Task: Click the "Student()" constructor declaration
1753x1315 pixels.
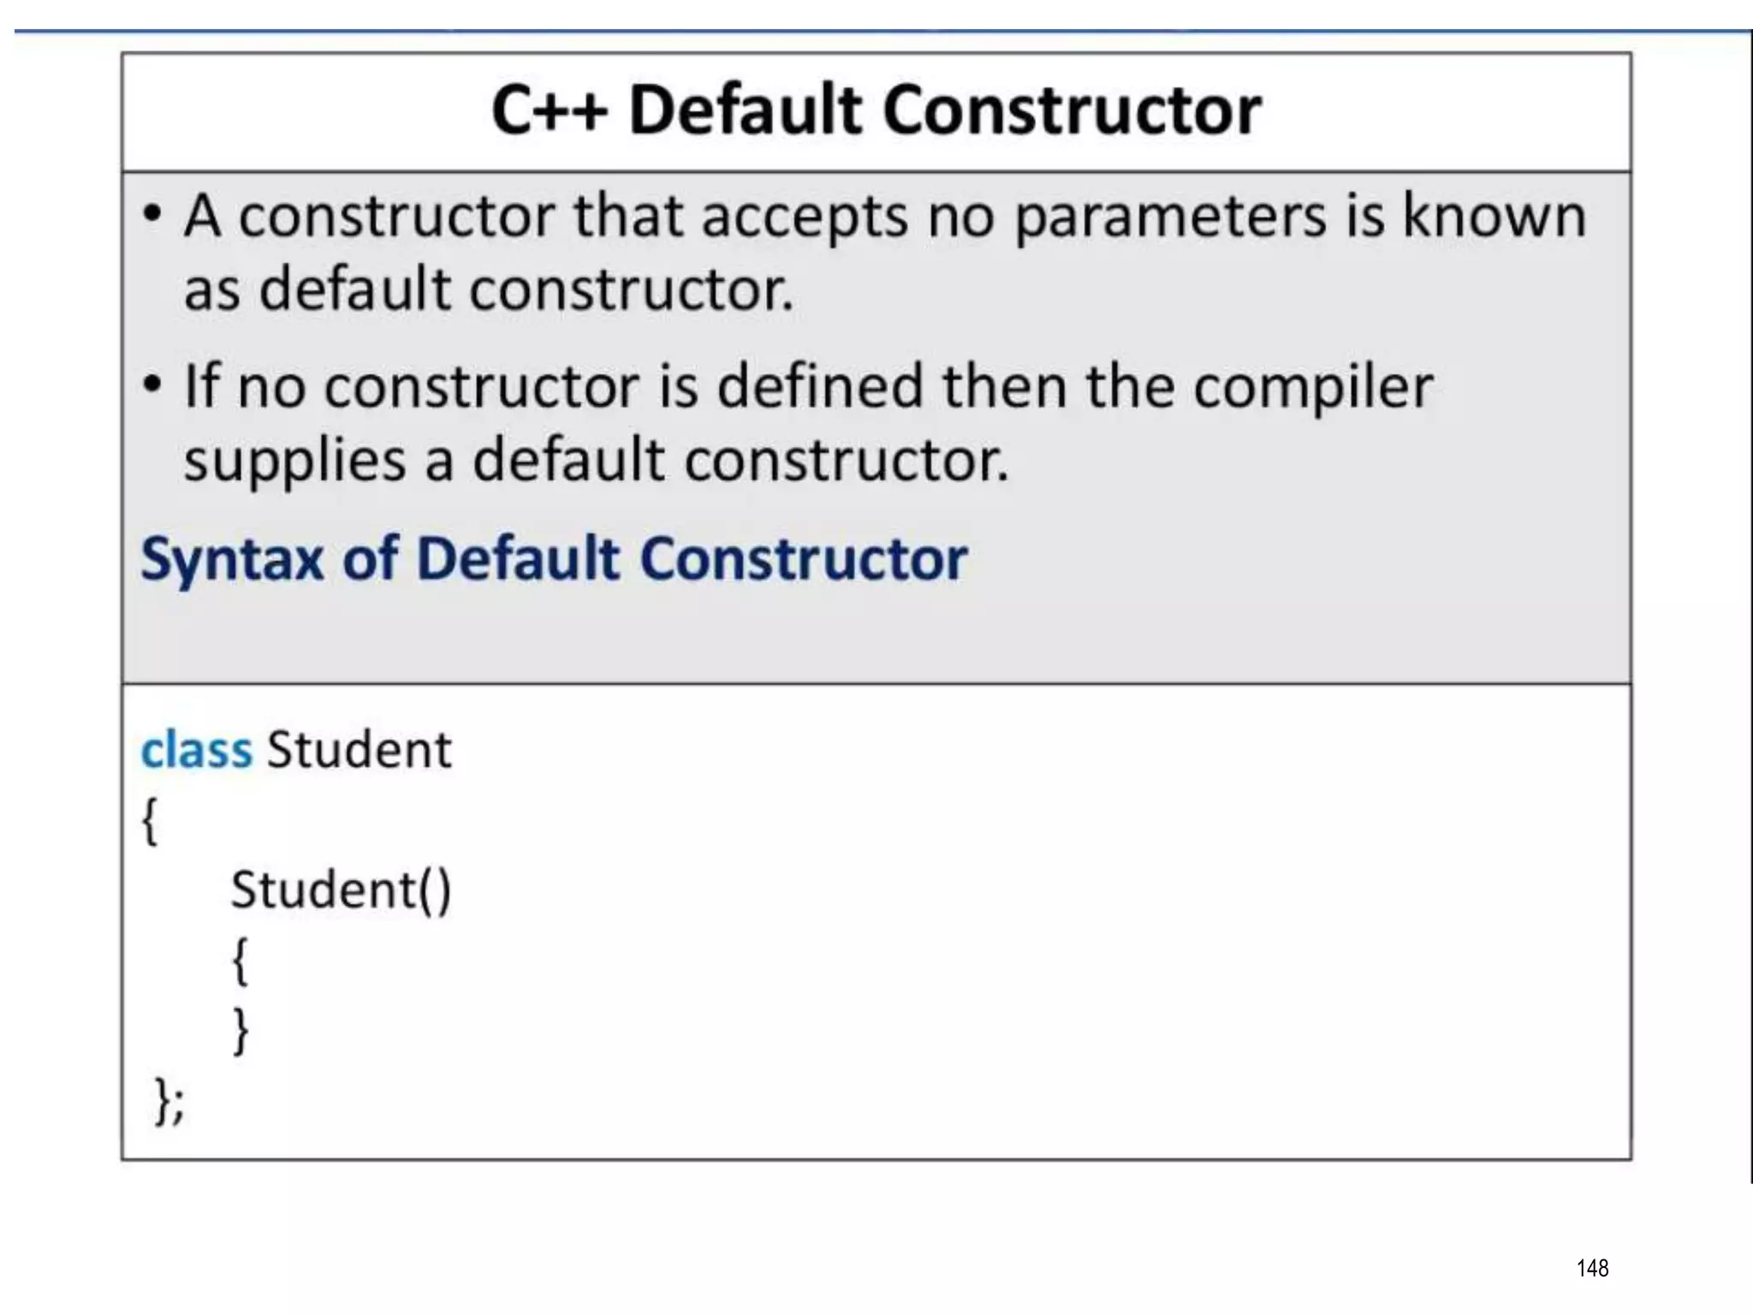Action: (x=341, y=890)
